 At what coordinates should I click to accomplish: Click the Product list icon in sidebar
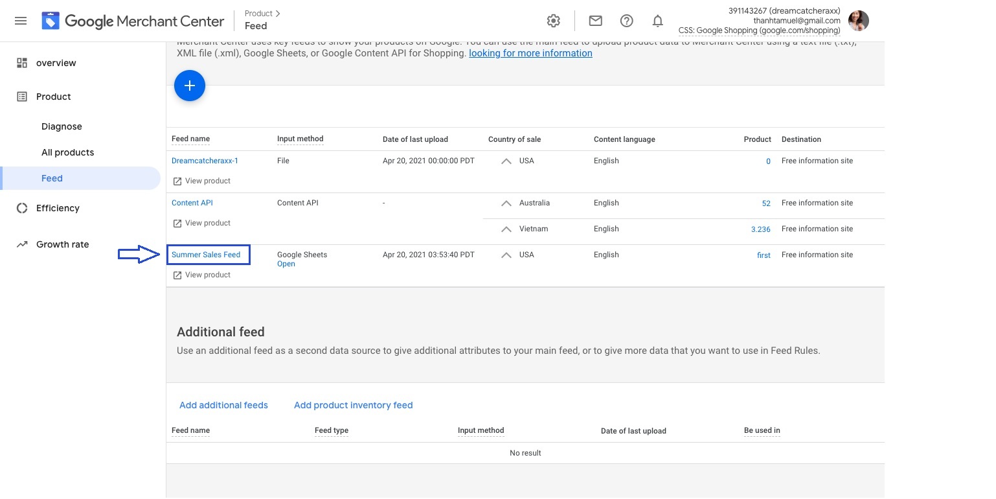[x=22, y=97]
